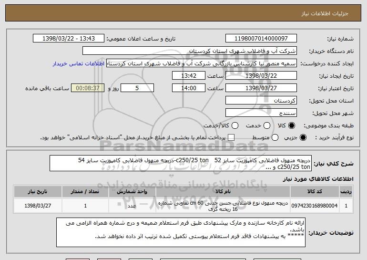Screen dimensions: 367x260
Task: Open the اطلاعات تماس خریدار link
Action: [79, 63]
